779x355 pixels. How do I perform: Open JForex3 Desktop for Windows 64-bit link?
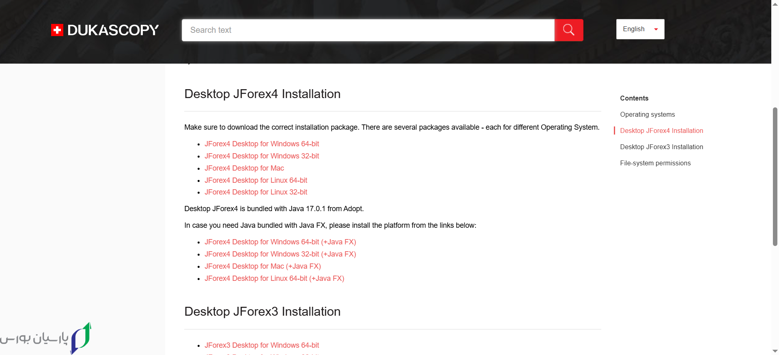click(x=262, y=345)
